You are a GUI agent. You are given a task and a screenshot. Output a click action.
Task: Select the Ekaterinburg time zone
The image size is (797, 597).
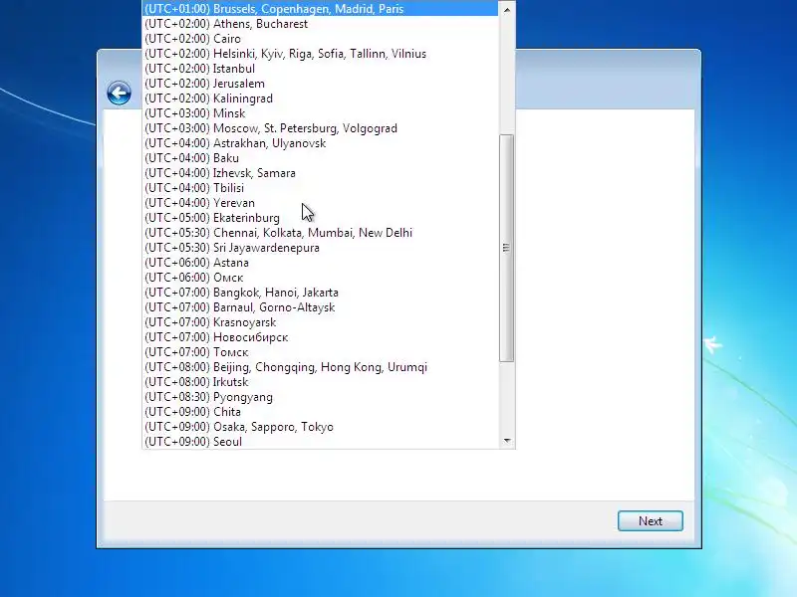[320, 218]
